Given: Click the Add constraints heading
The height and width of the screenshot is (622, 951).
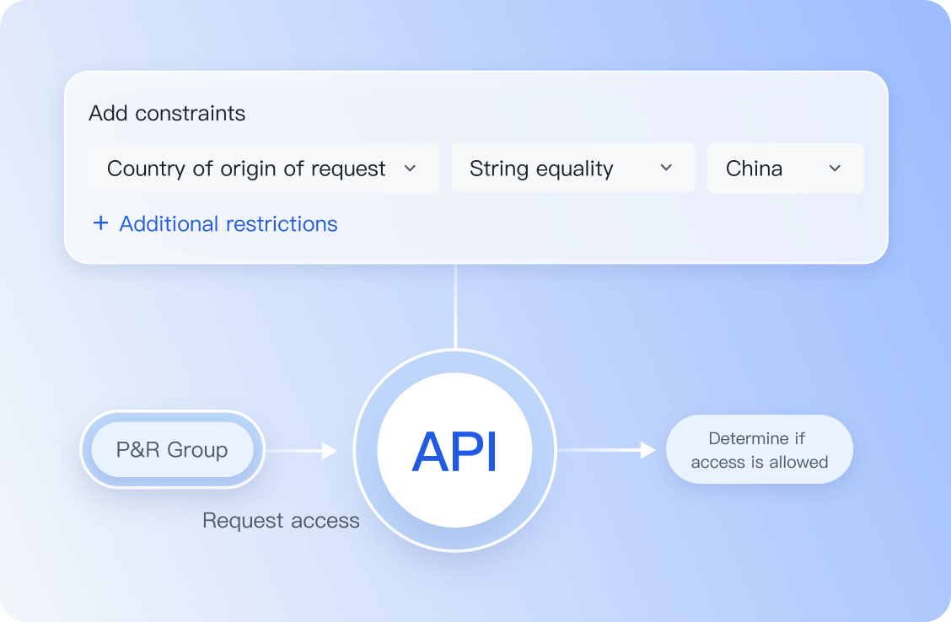Looking at the screenshot, I should tap(168, 114).
